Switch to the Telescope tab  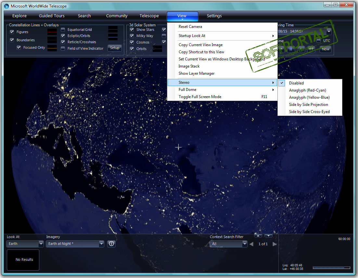tap(149, 16)
